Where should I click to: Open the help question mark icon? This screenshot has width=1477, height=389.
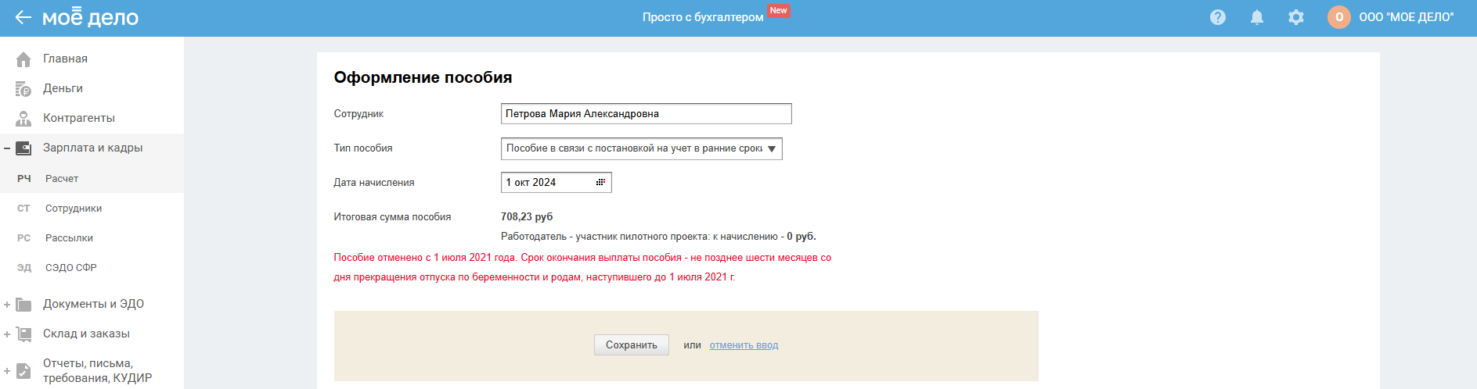coord(1218,17)
